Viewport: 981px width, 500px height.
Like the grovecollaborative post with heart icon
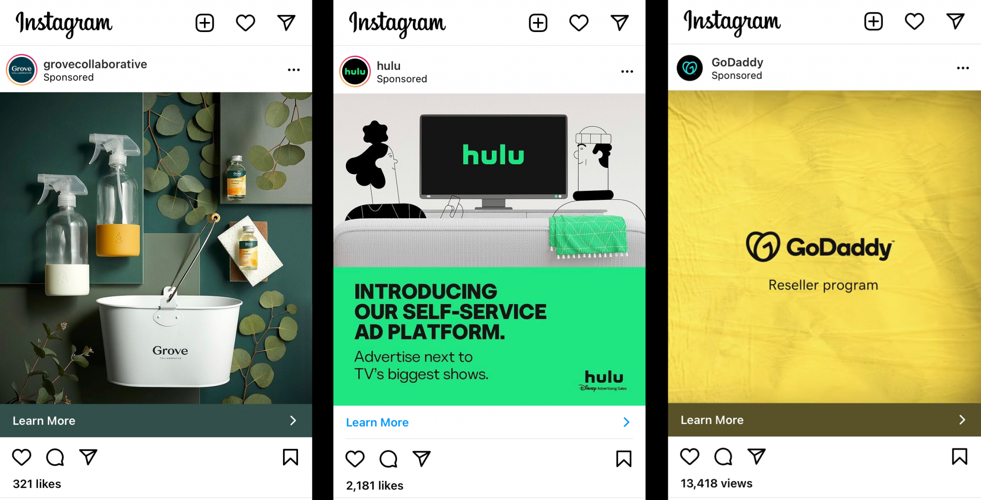point(22,457)
